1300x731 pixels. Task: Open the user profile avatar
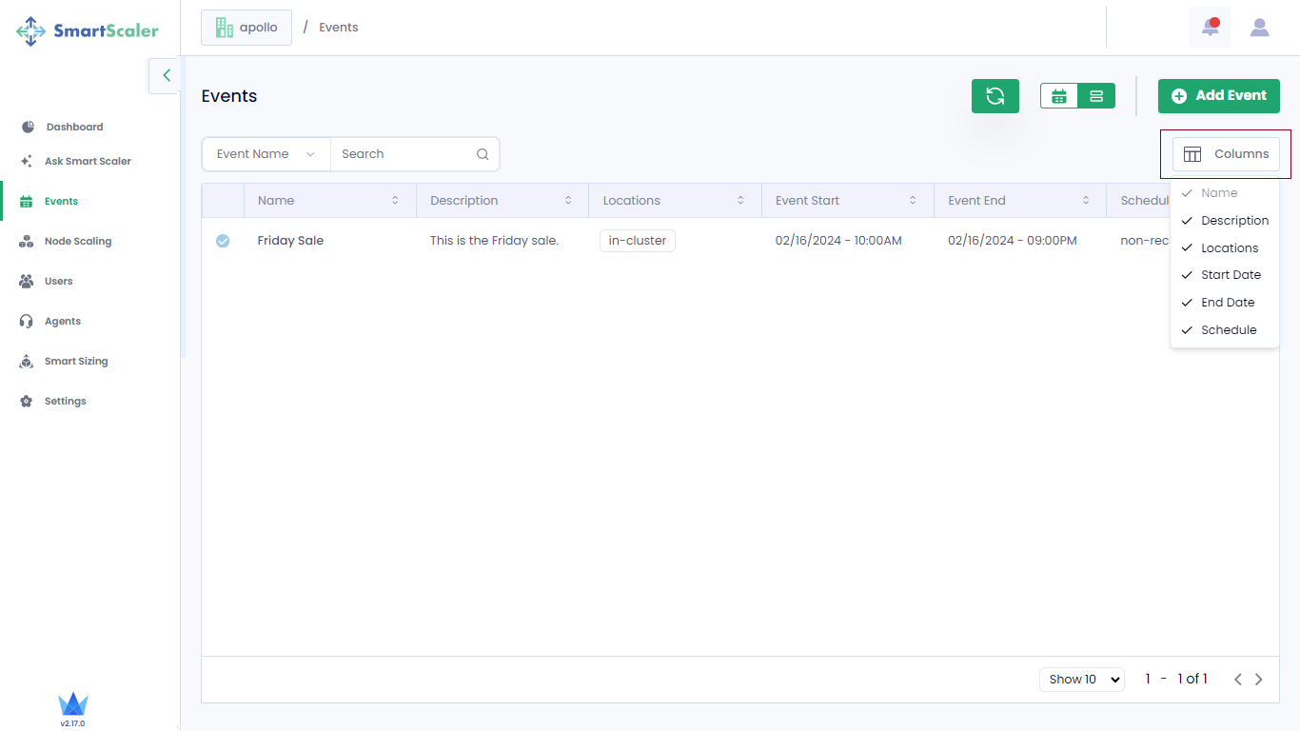(x=1259, y=28)
